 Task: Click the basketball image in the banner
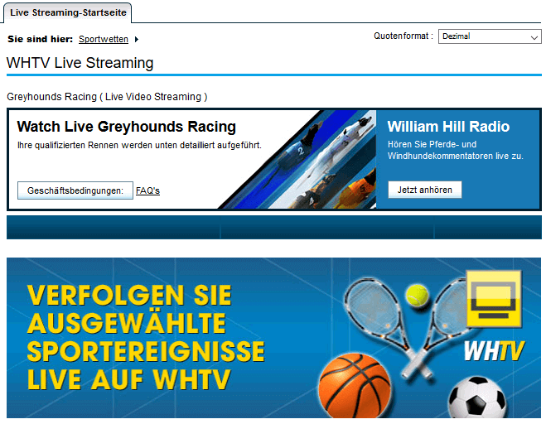[x=355, y=386]
